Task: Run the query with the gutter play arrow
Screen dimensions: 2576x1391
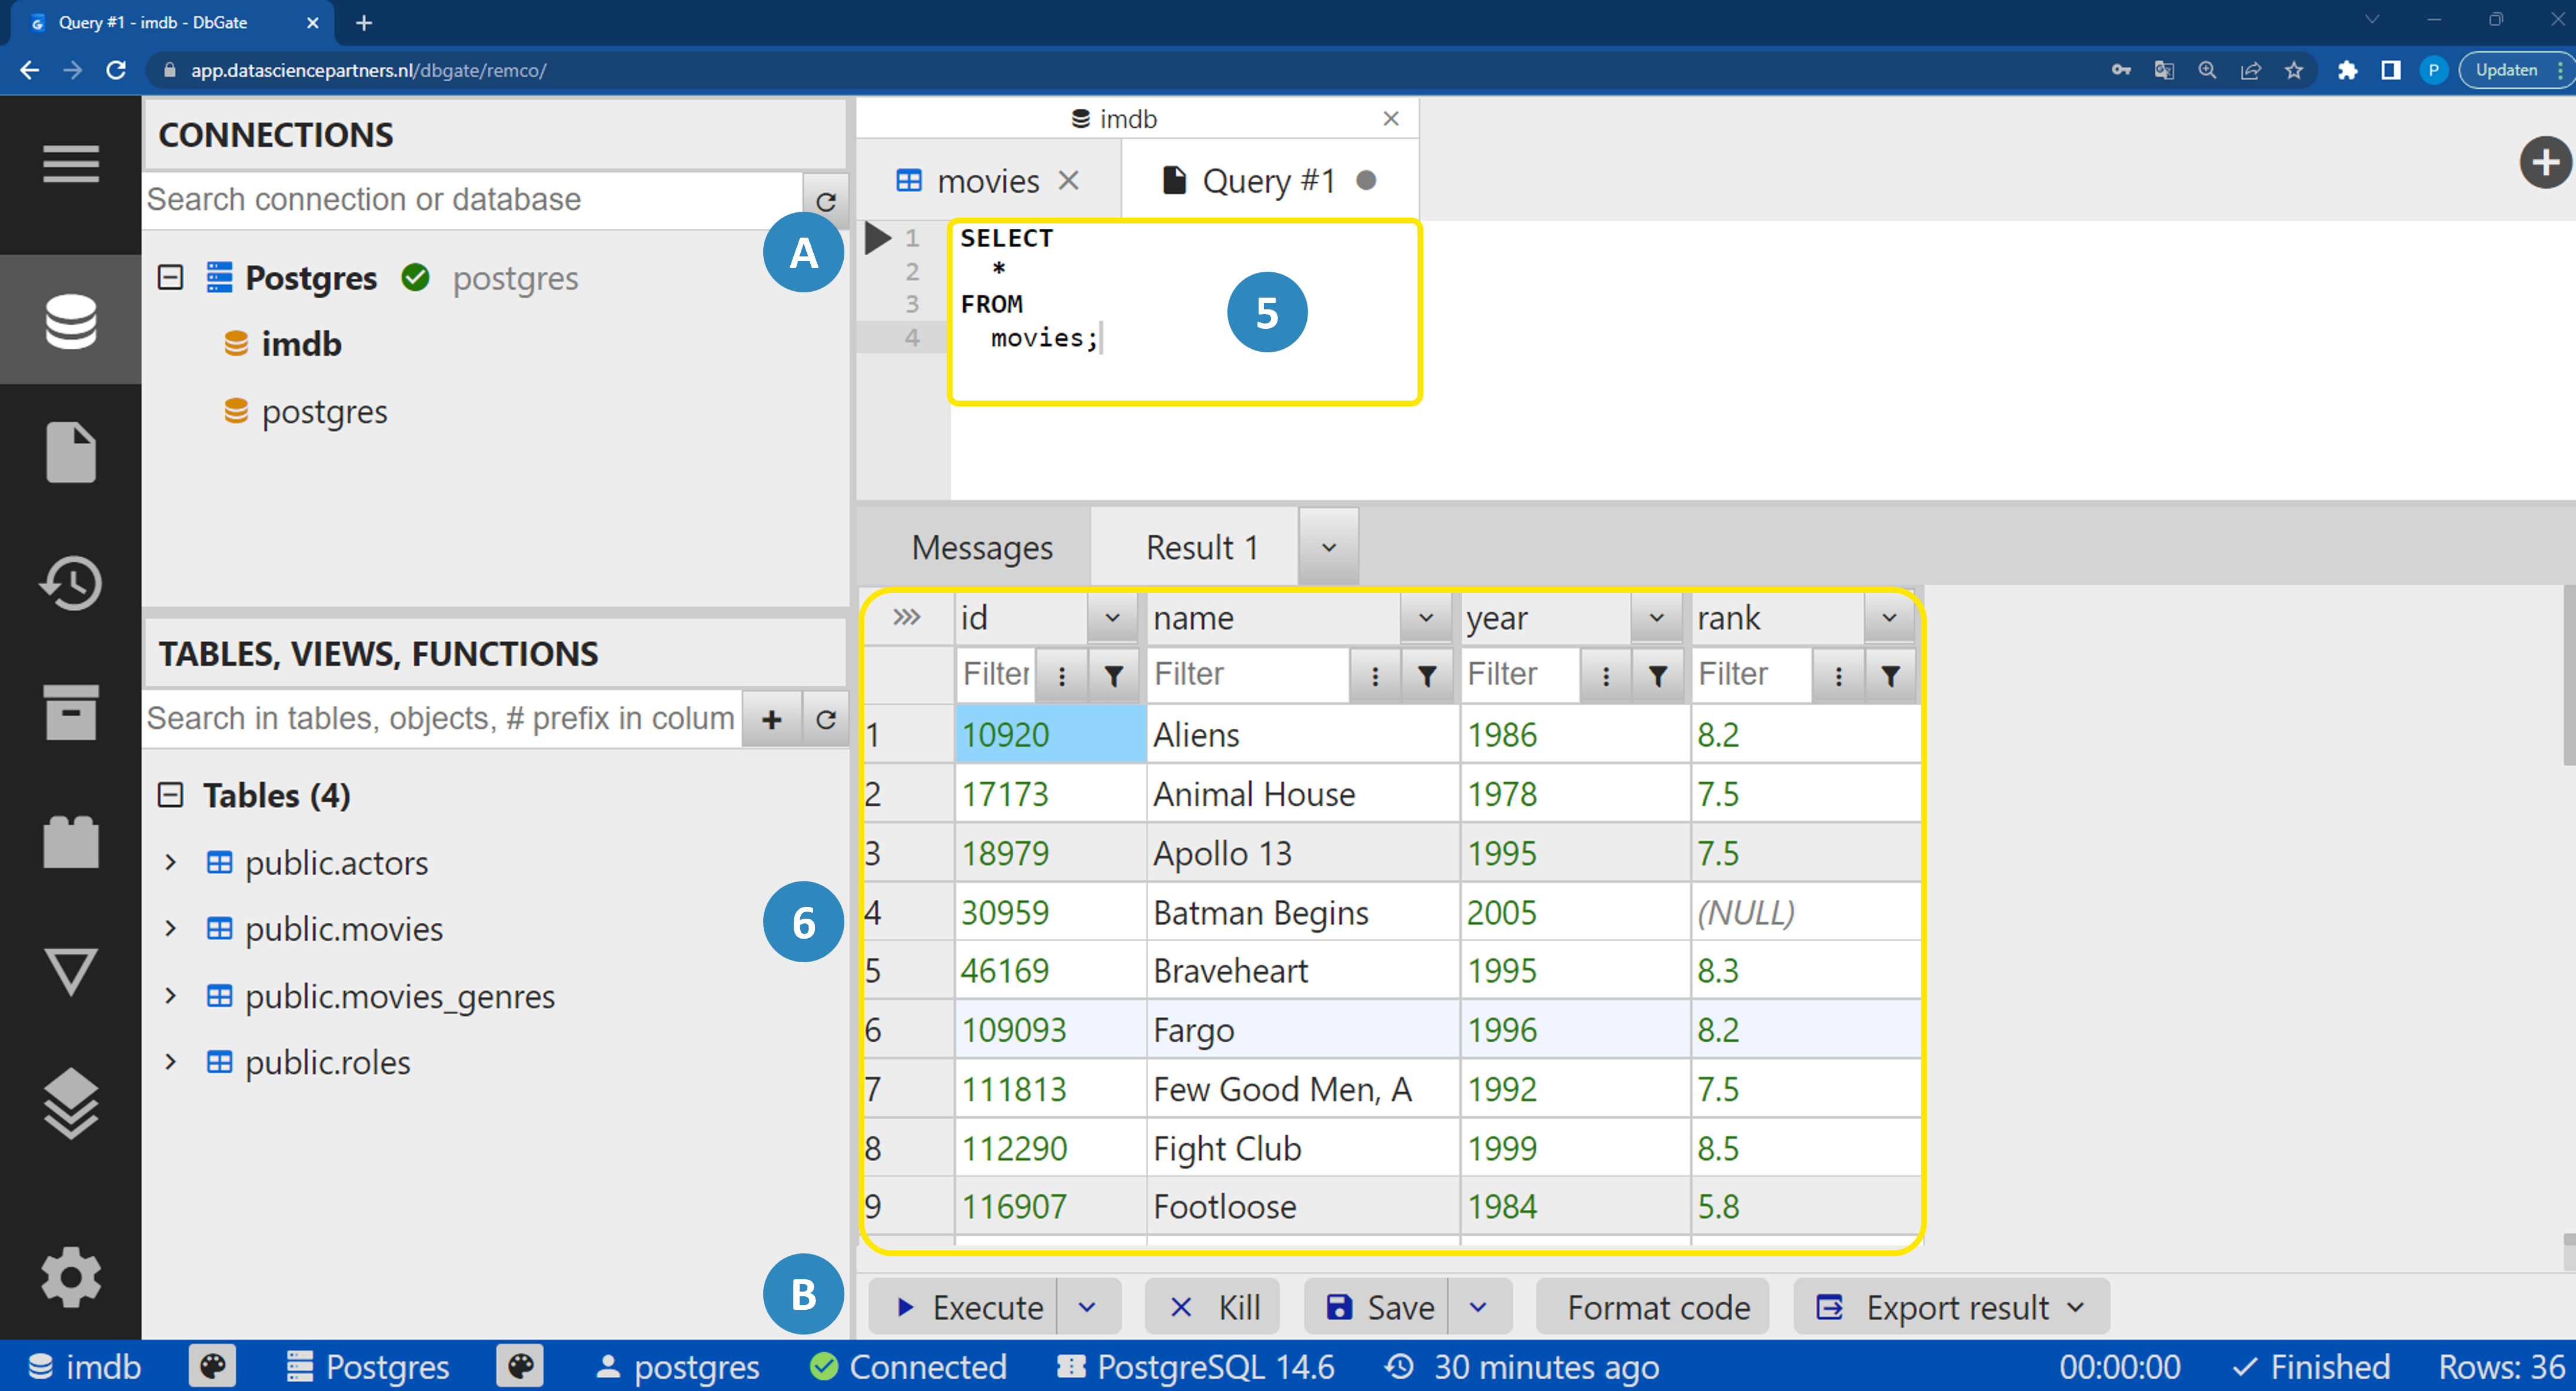Action: pyautogui.click(x=877, y=238)
